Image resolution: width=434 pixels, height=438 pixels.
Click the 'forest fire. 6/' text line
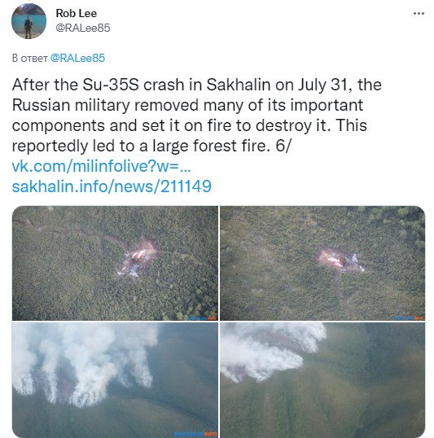243,146
